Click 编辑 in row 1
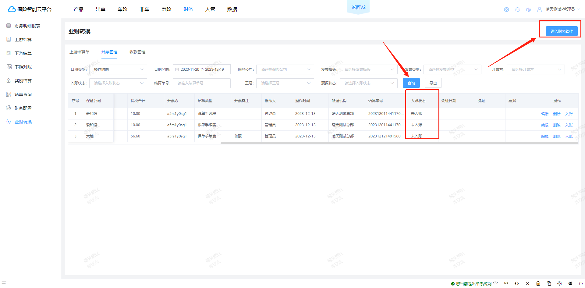The image size is (585, 288). click(545, 114)
